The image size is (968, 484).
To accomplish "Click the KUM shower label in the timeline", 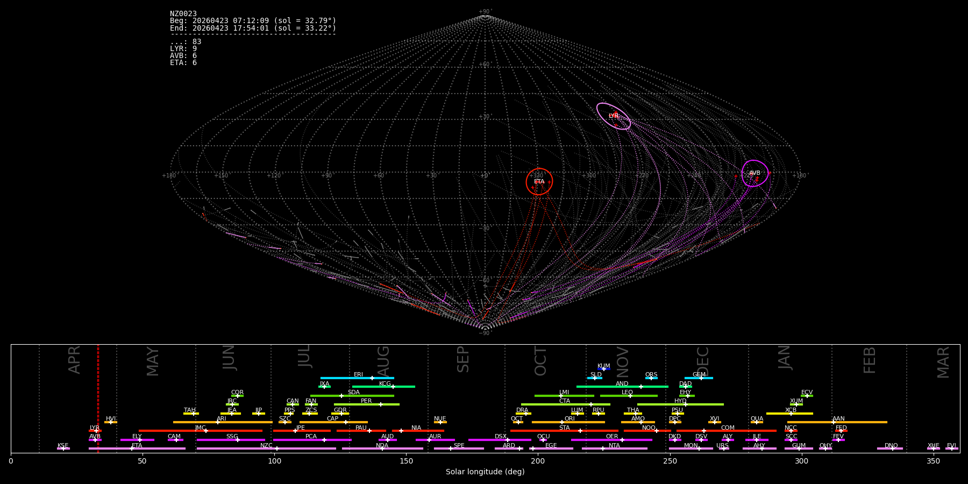I will [604, 366].
